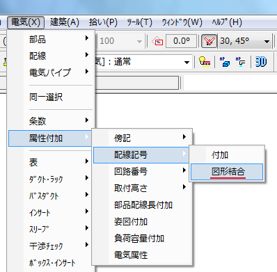
Task: Expand the 配線 submenu
Action: (52, 56)
